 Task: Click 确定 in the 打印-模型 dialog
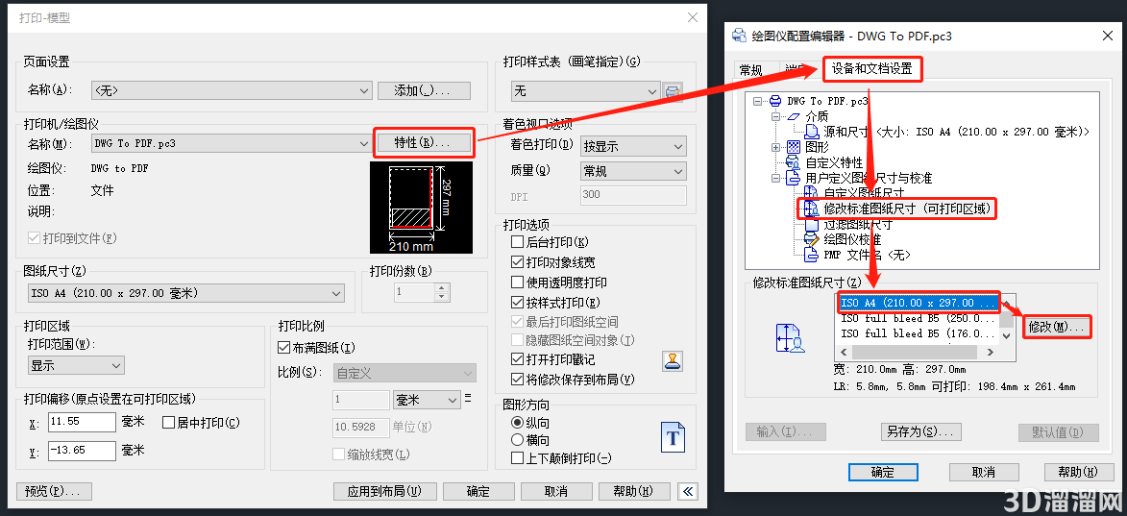[x=478, y=492]
